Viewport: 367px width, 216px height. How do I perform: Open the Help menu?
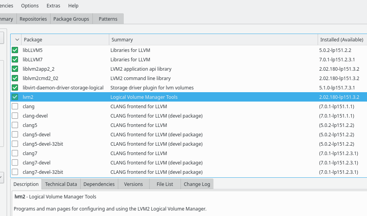pyautogui.click(x=73, y=5)
